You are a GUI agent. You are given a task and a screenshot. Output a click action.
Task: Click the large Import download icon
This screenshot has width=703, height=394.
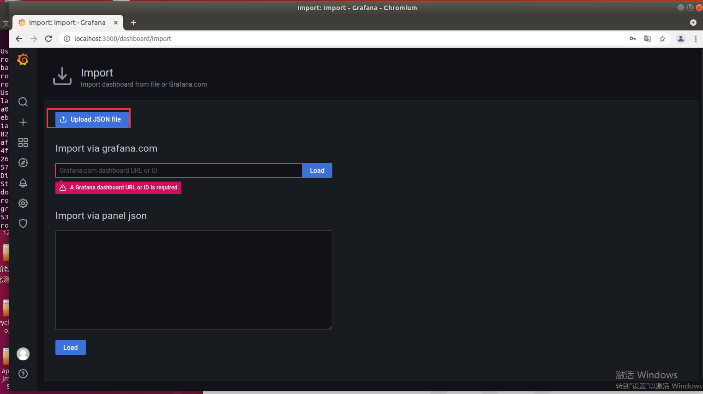click(x=62, y=76)
